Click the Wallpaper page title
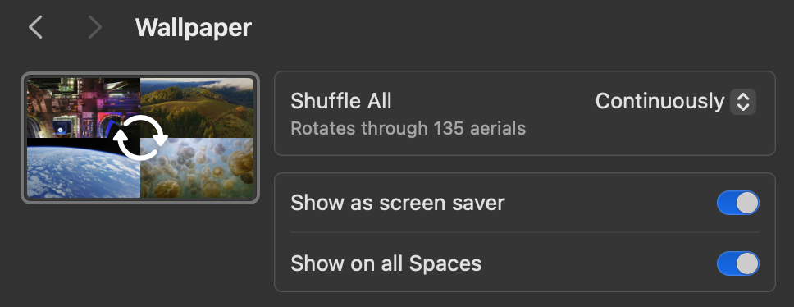The width and height of the screenshot is (794, 307). [194, 27]
